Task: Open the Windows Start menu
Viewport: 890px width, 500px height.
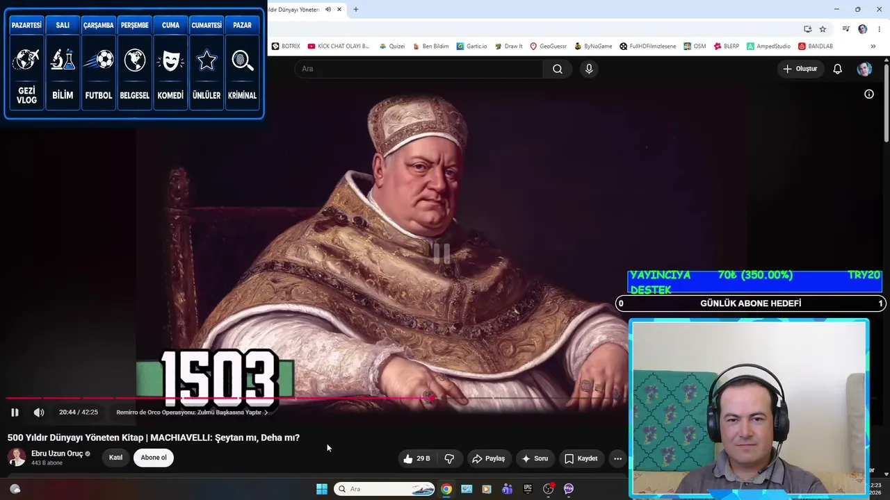Action: pyautogui.click(x=322, y=489)
